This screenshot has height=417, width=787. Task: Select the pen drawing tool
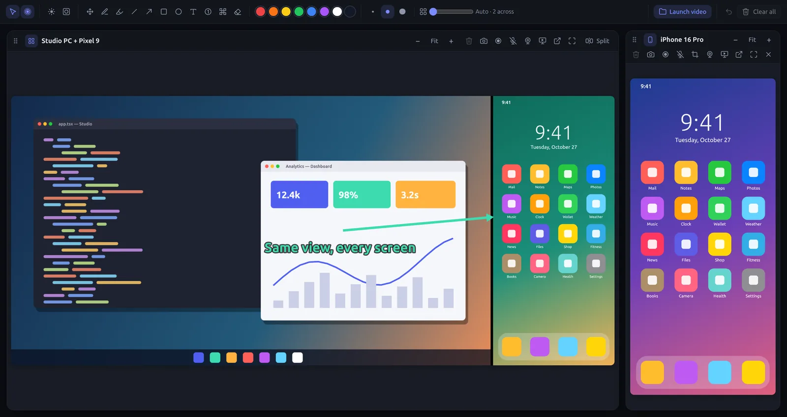105,12
